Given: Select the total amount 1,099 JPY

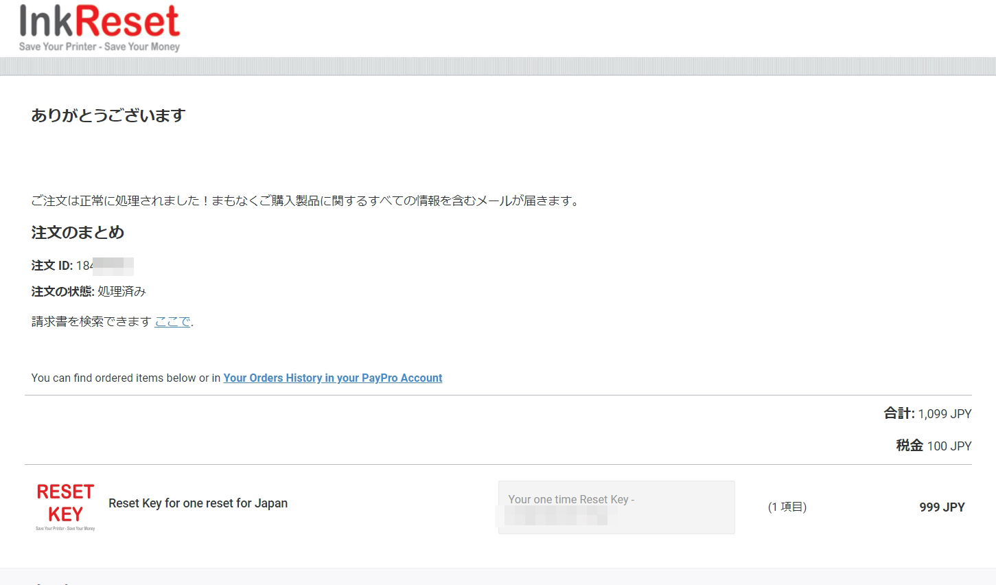Looking at the screenshot, I should point(945,414).
